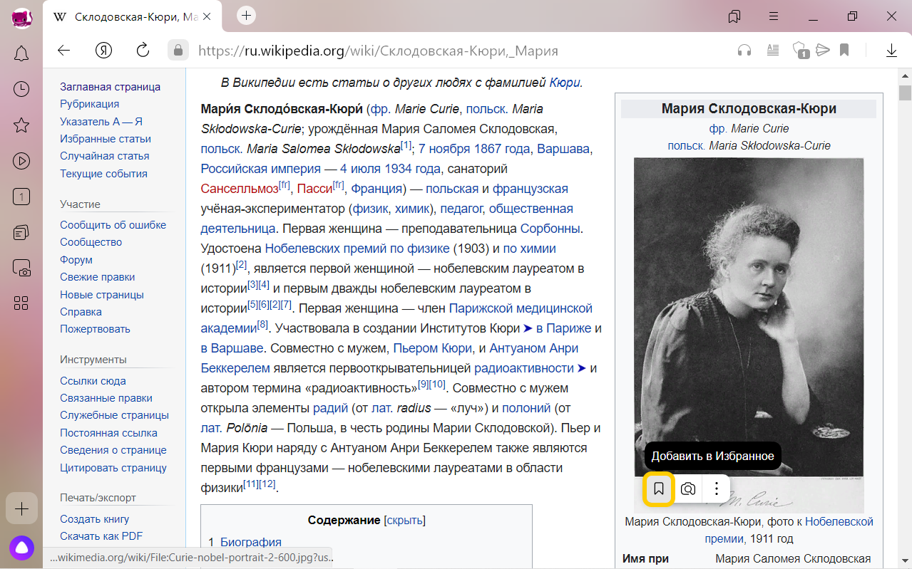This screenshot has height=569, width=912.
Task: Open Создать книгу link
Action: [95, 519]
